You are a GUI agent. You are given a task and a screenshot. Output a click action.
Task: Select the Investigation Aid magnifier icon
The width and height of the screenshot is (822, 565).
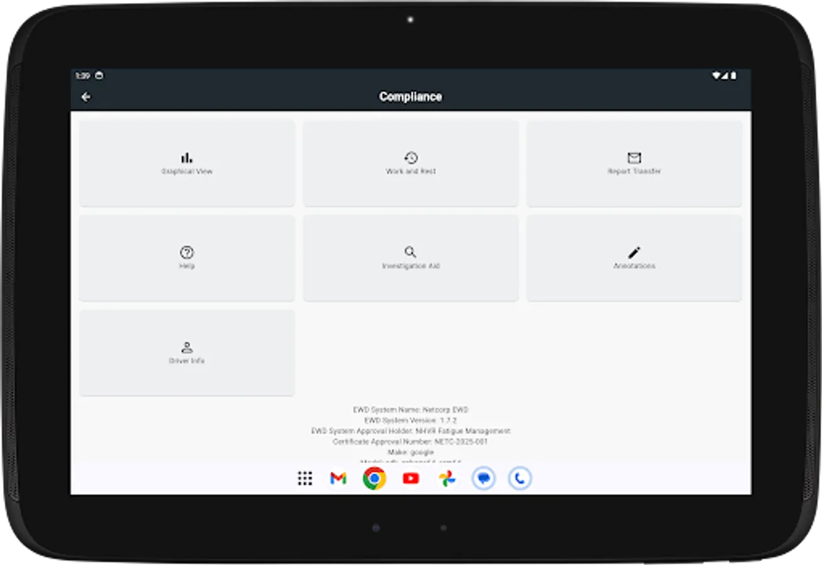pos(410,252)
